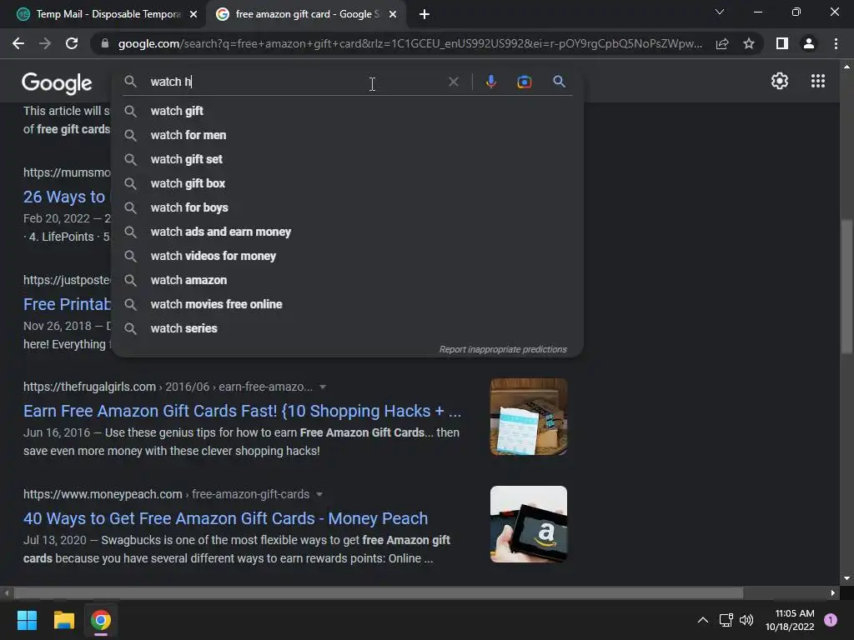Select the 'watch series' suggestion
Viewport: 854px width, 640px height.
point(348,328)
